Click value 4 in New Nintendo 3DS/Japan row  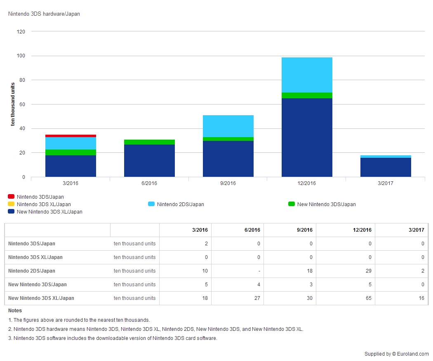click(259, 284)
